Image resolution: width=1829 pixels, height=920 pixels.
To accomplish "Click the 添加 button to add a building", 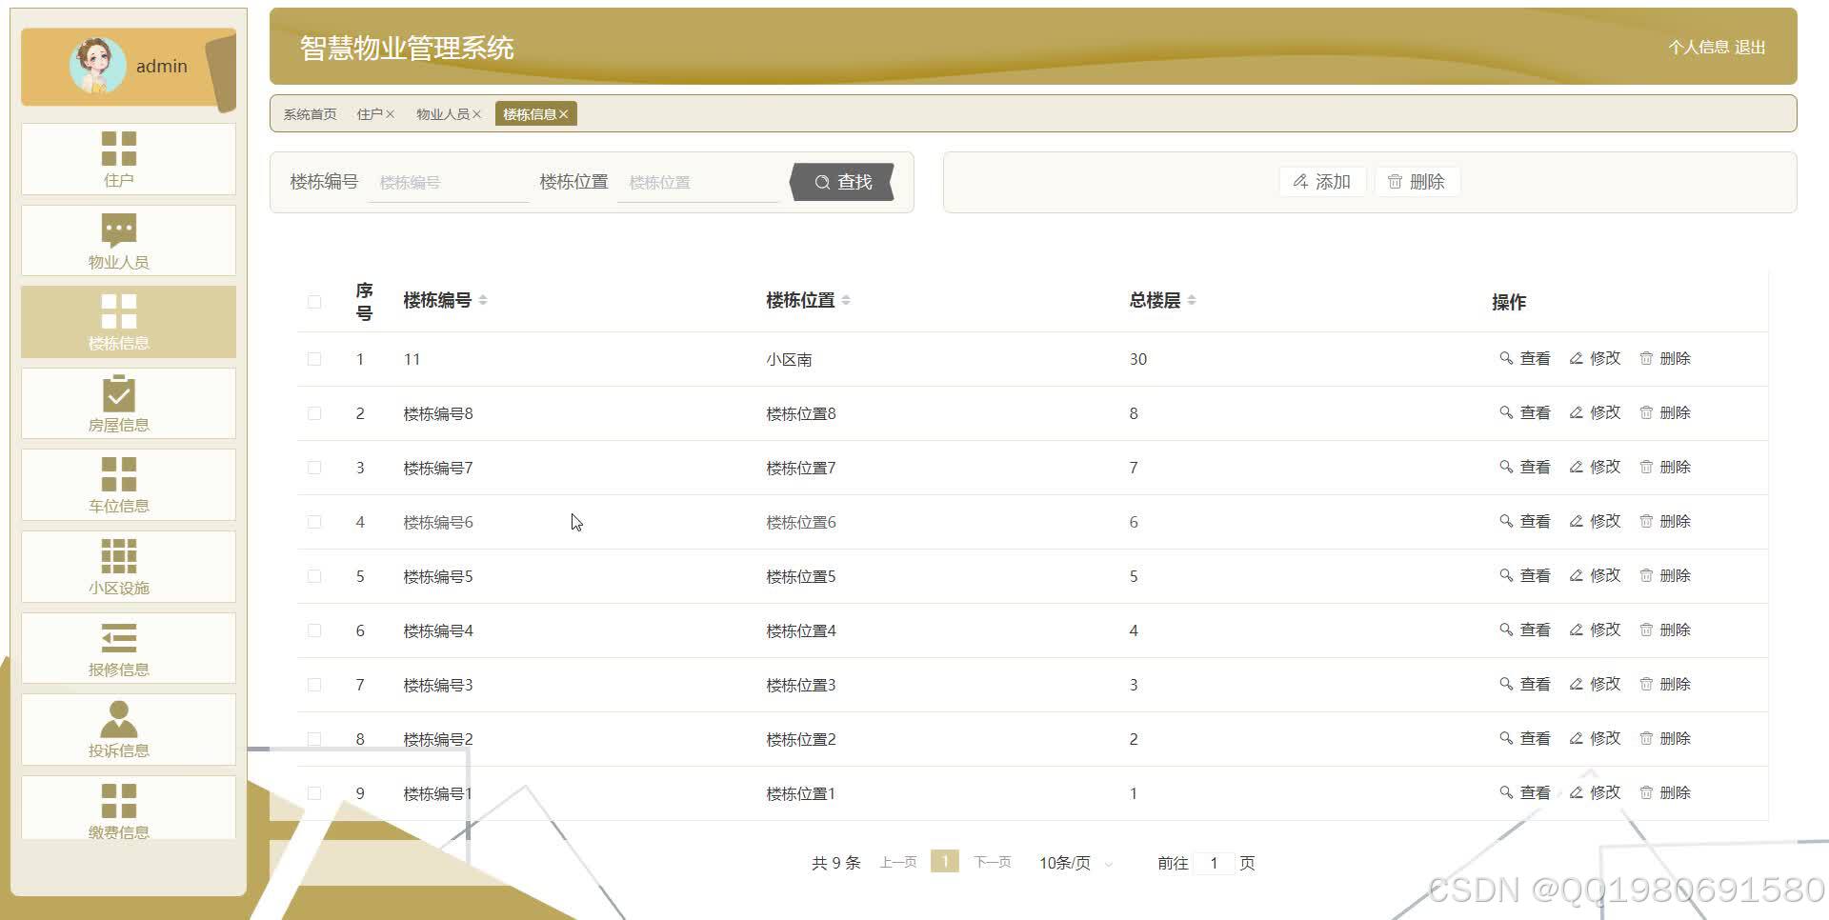I will 1322,181.
